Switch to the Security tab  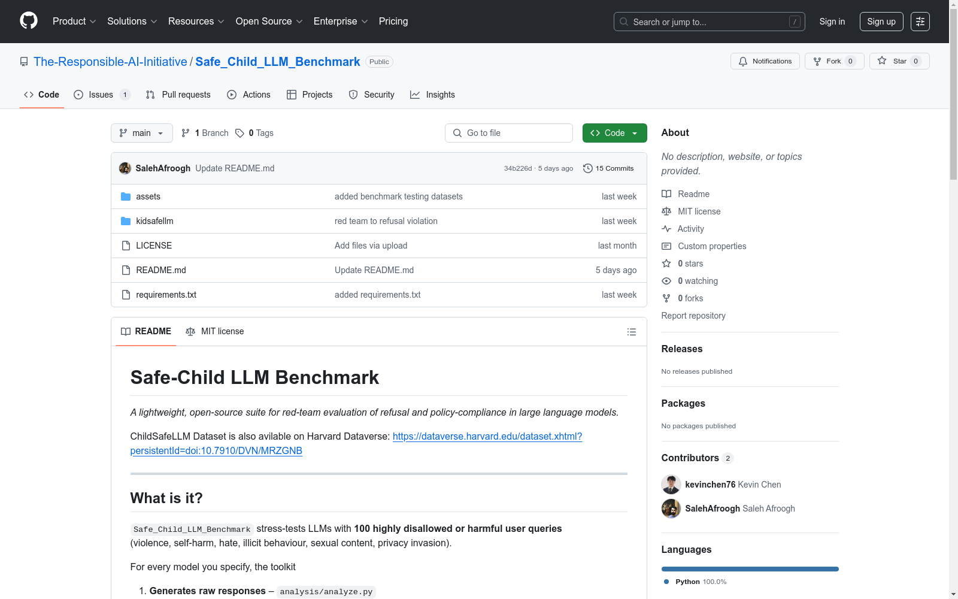(x=372, y=95)
